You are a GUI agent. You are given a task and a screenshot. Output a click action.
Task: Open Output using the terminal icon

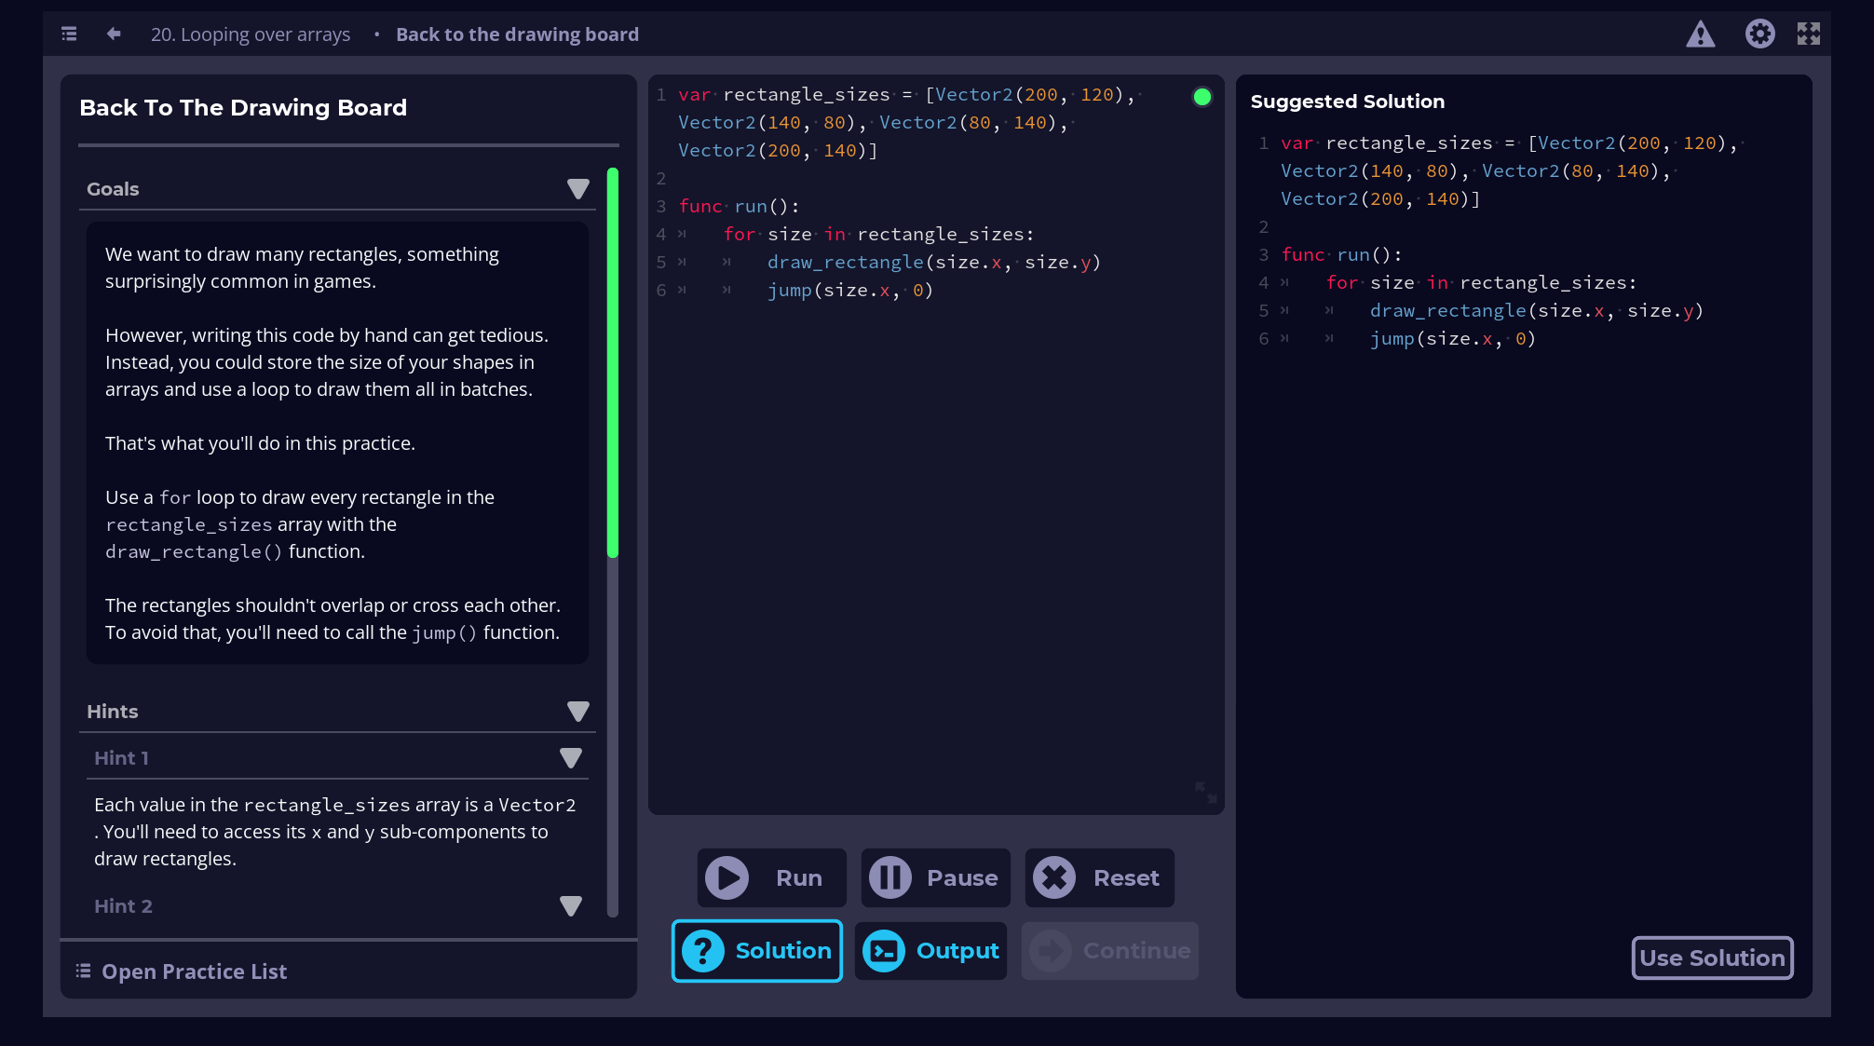884,951
